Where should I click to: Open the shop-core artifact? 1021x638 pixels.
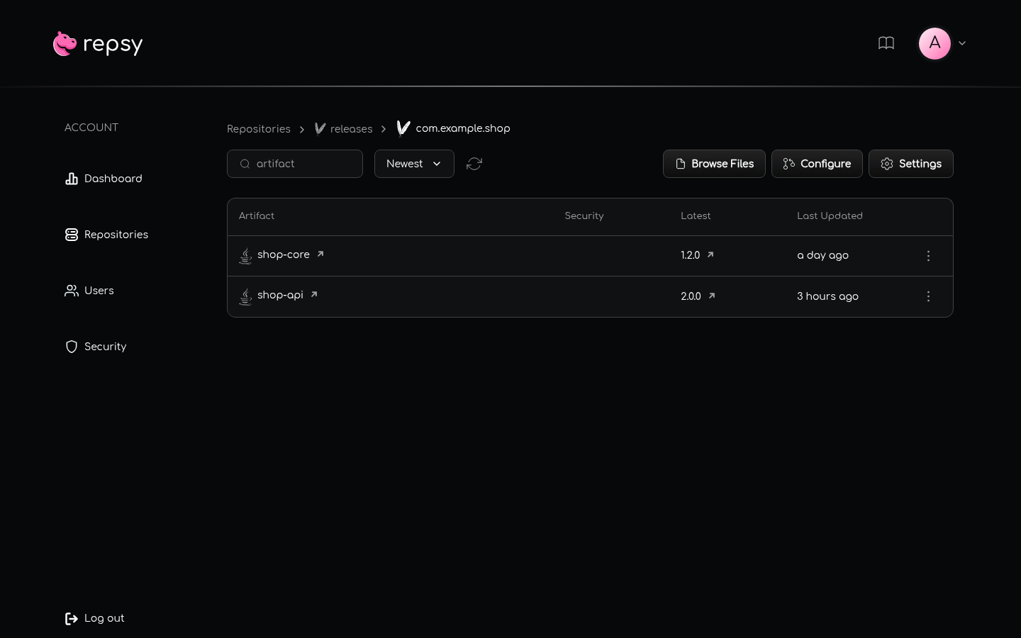click(x=284, y=254)
